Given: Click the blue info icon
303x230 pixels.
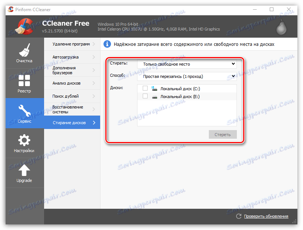Looking at the screenshot, I should (107, 44).
